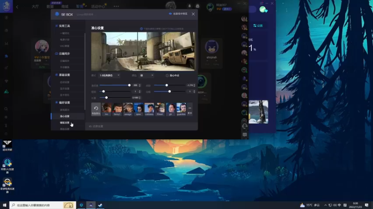Open the 军团 tab
Screen dimensions: 373x209
(79, 7)
